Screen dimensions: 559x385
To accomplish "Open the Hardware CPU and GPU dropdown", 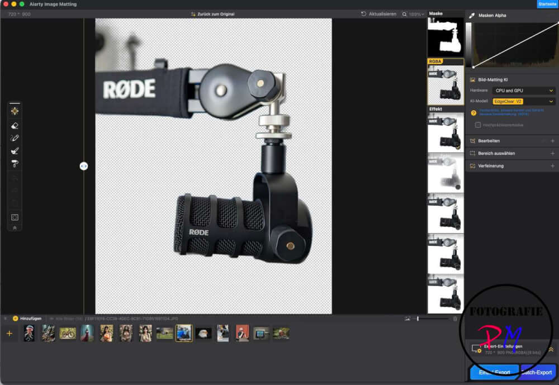I will point(524,91).
